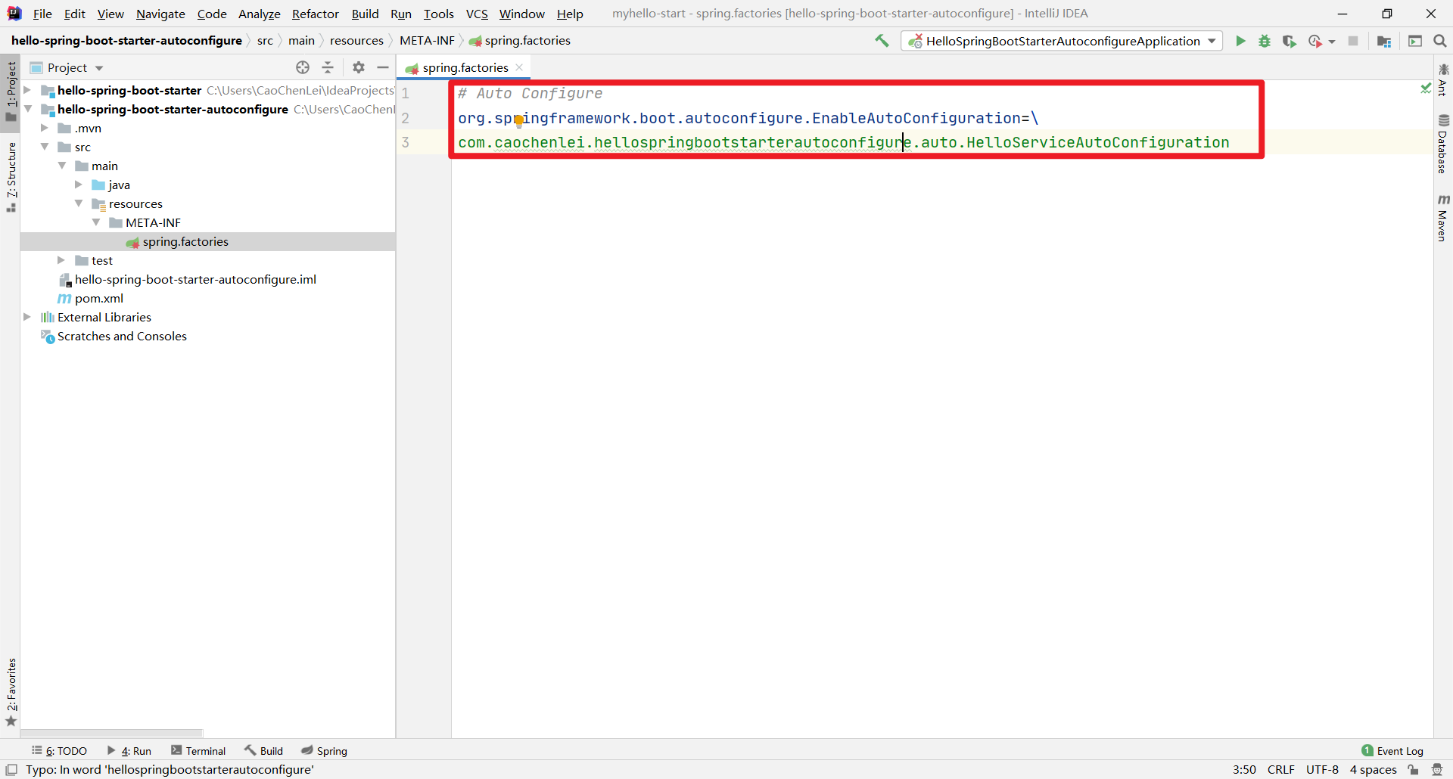The image size is (1453, 779).
Task: Open the Spring tool window
Action: click(324, 750)
